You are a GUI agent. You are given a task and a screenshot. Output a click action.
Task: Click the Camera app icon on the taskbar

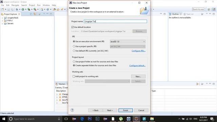[129, 119]
